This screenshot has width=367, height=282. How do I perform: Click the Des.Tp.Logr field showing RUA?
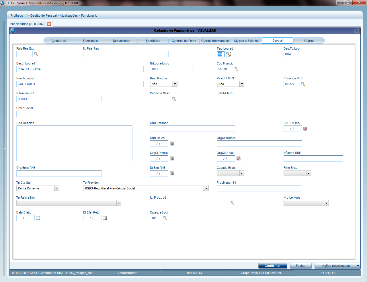[305, 54]
